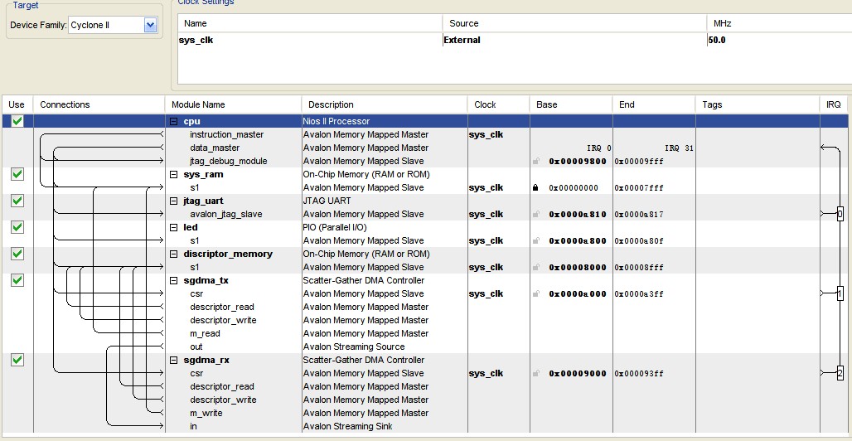Click the Source header in Clock Settings

click(x=575, y=23)
